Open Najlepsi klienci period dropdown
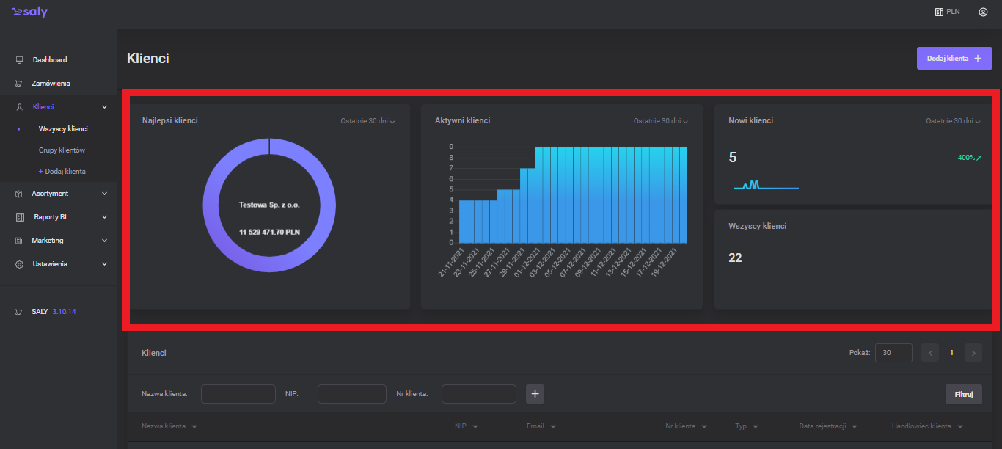 tap(367, 121)
